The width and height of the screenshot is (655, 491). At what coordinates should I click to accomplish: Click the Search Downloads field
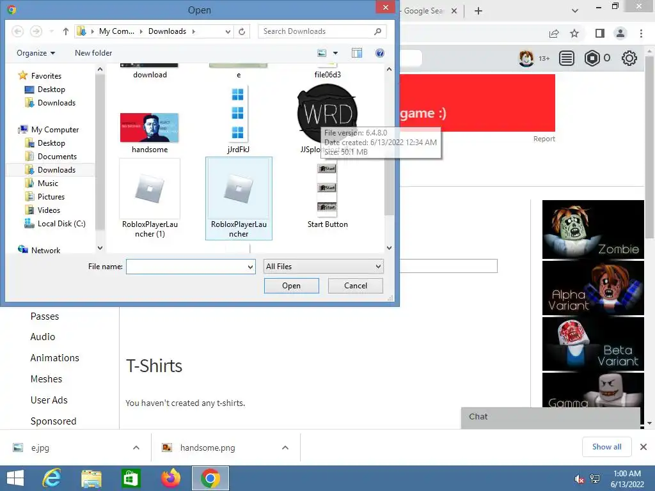point(317,31)
